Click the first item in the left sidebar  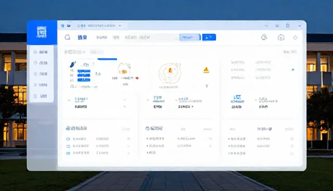[x=41, y=52]
